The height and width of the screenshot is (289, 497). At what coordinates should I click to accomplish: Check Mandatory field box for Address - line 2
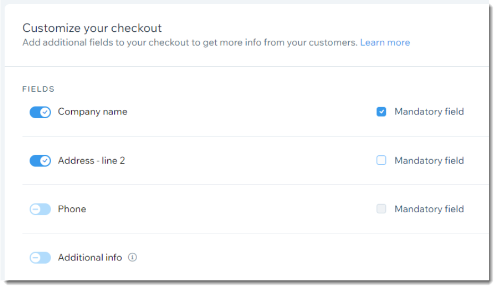coord(381,160)
